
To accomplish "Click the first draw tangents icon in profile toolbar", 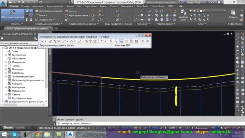I will click(42, 41).
